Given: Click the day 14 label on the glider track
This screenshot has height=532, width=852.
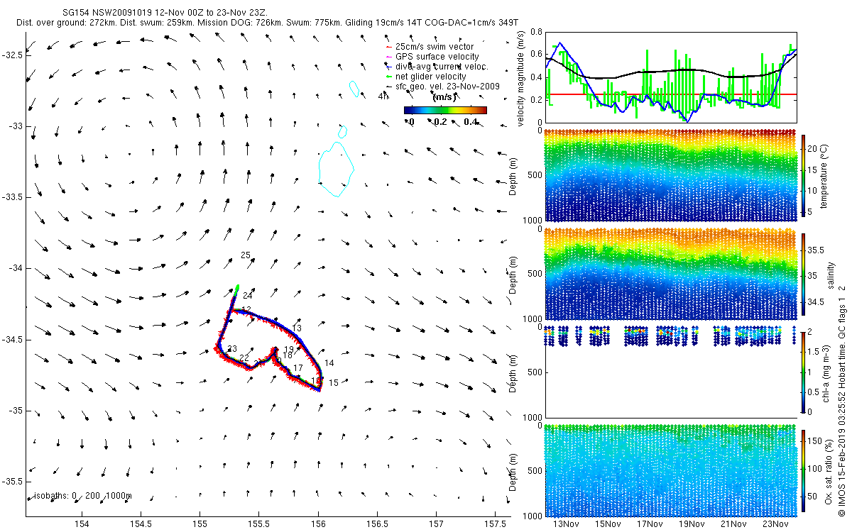Looking at the screenshot, I should point(329,363).
